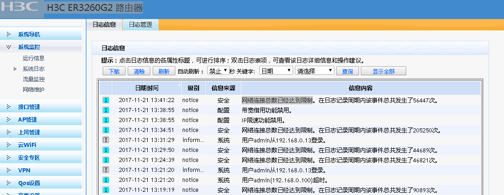This screenshot has width=504, height=195.
Task: Click the 刷新 button
Action: tap(164, 71)
